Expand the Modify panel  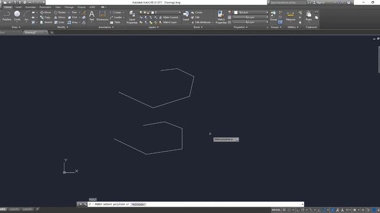[62, 27]
